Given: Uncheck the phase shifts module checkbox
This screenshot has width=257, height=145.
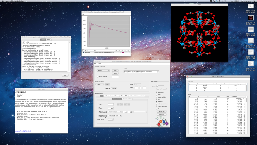Looking at the screenshot, I should (x=157, y=97).
